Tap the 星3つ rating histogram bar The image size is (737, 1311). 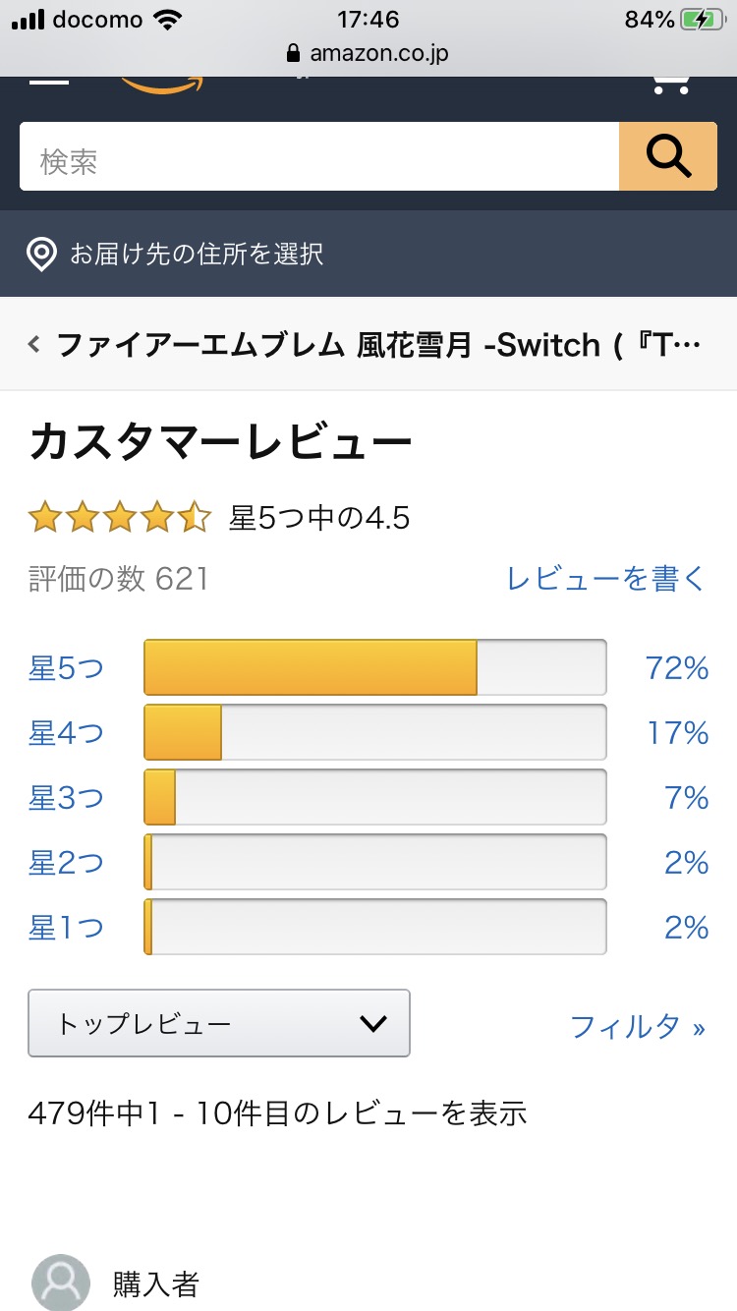click(x=374, y=797)
